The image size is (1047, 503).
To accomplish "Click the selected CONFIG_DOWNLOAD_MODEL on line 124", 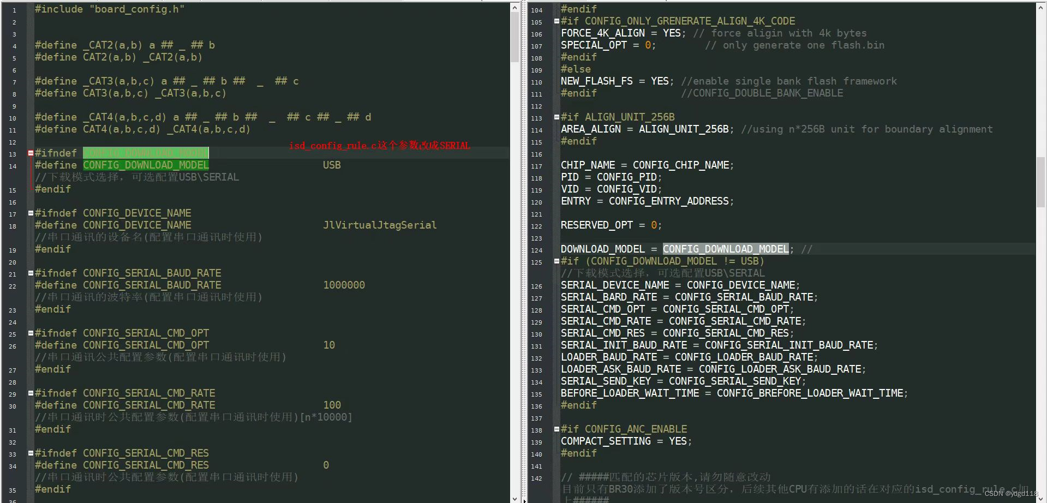I will pos(726,249).
